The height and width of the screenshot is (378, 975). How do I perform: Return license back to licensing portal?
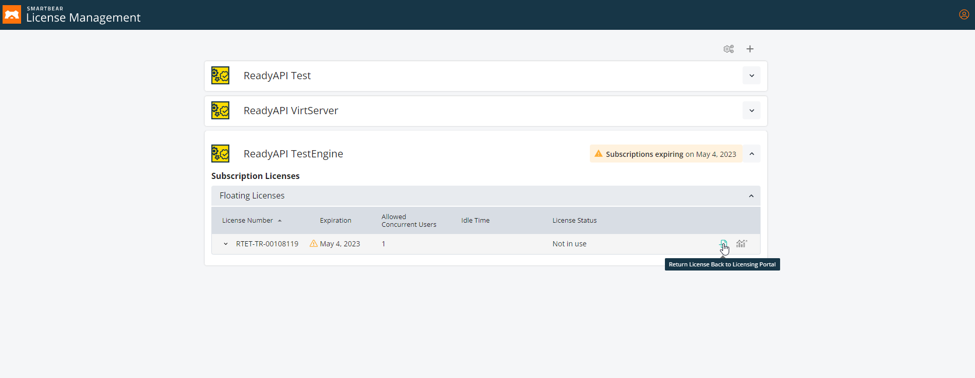tap(724, 243)
